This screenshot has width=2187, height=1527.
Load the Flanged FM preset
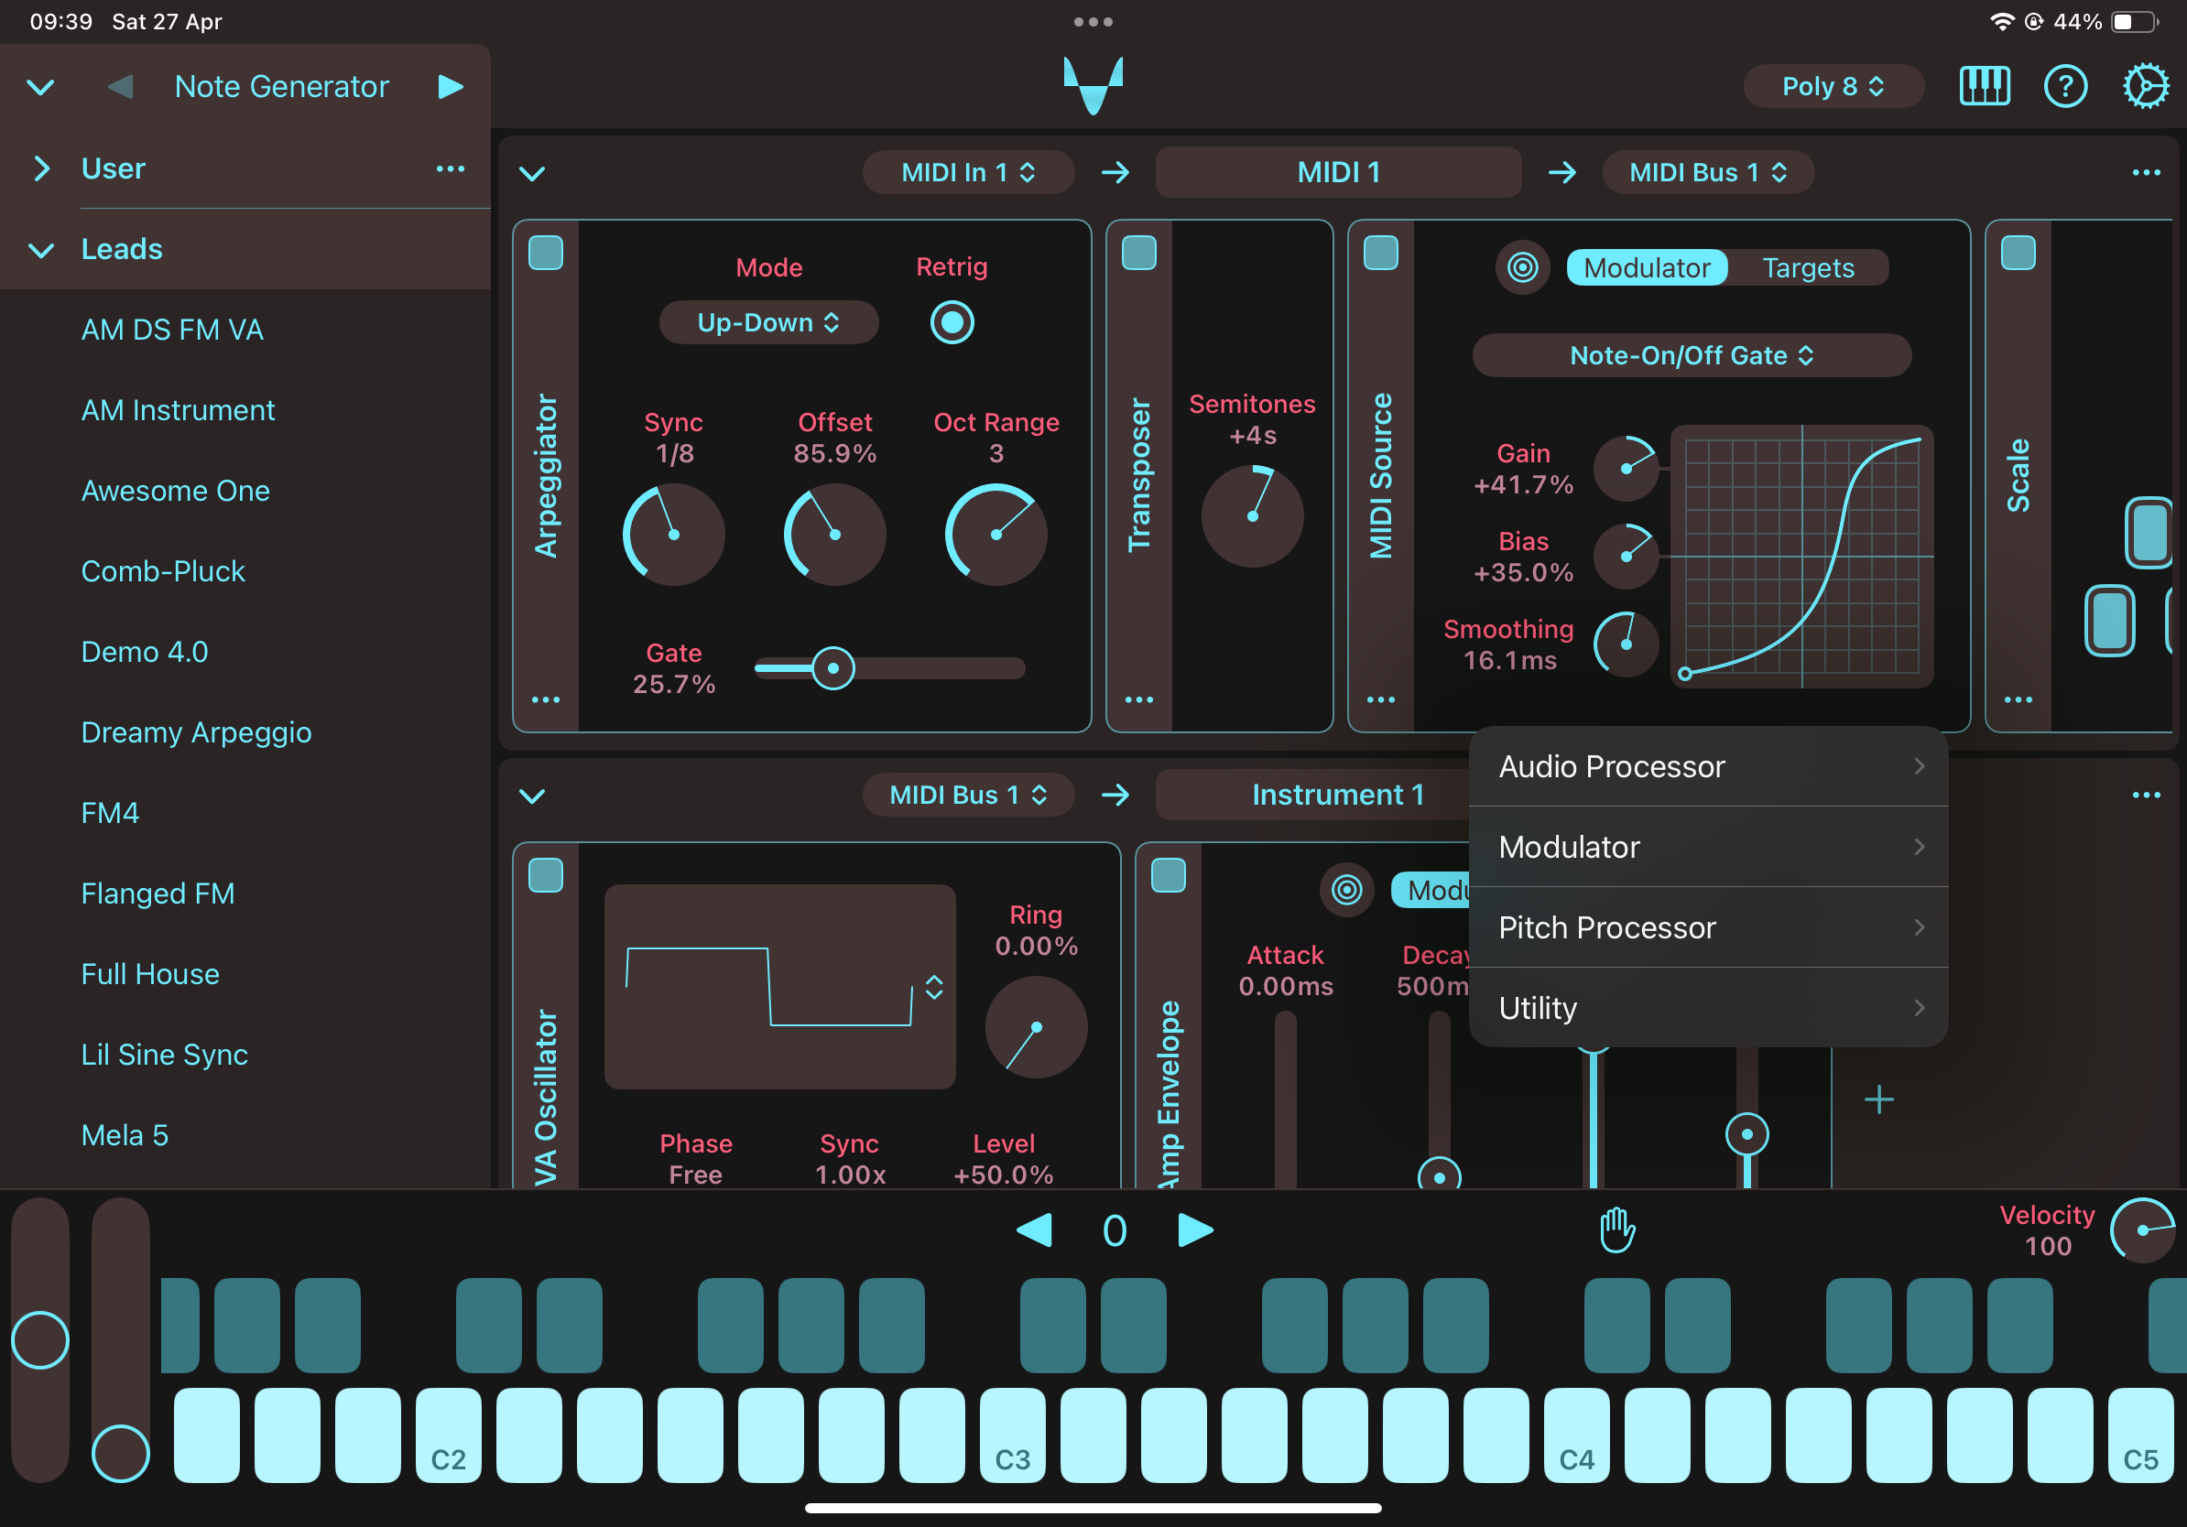158,893
